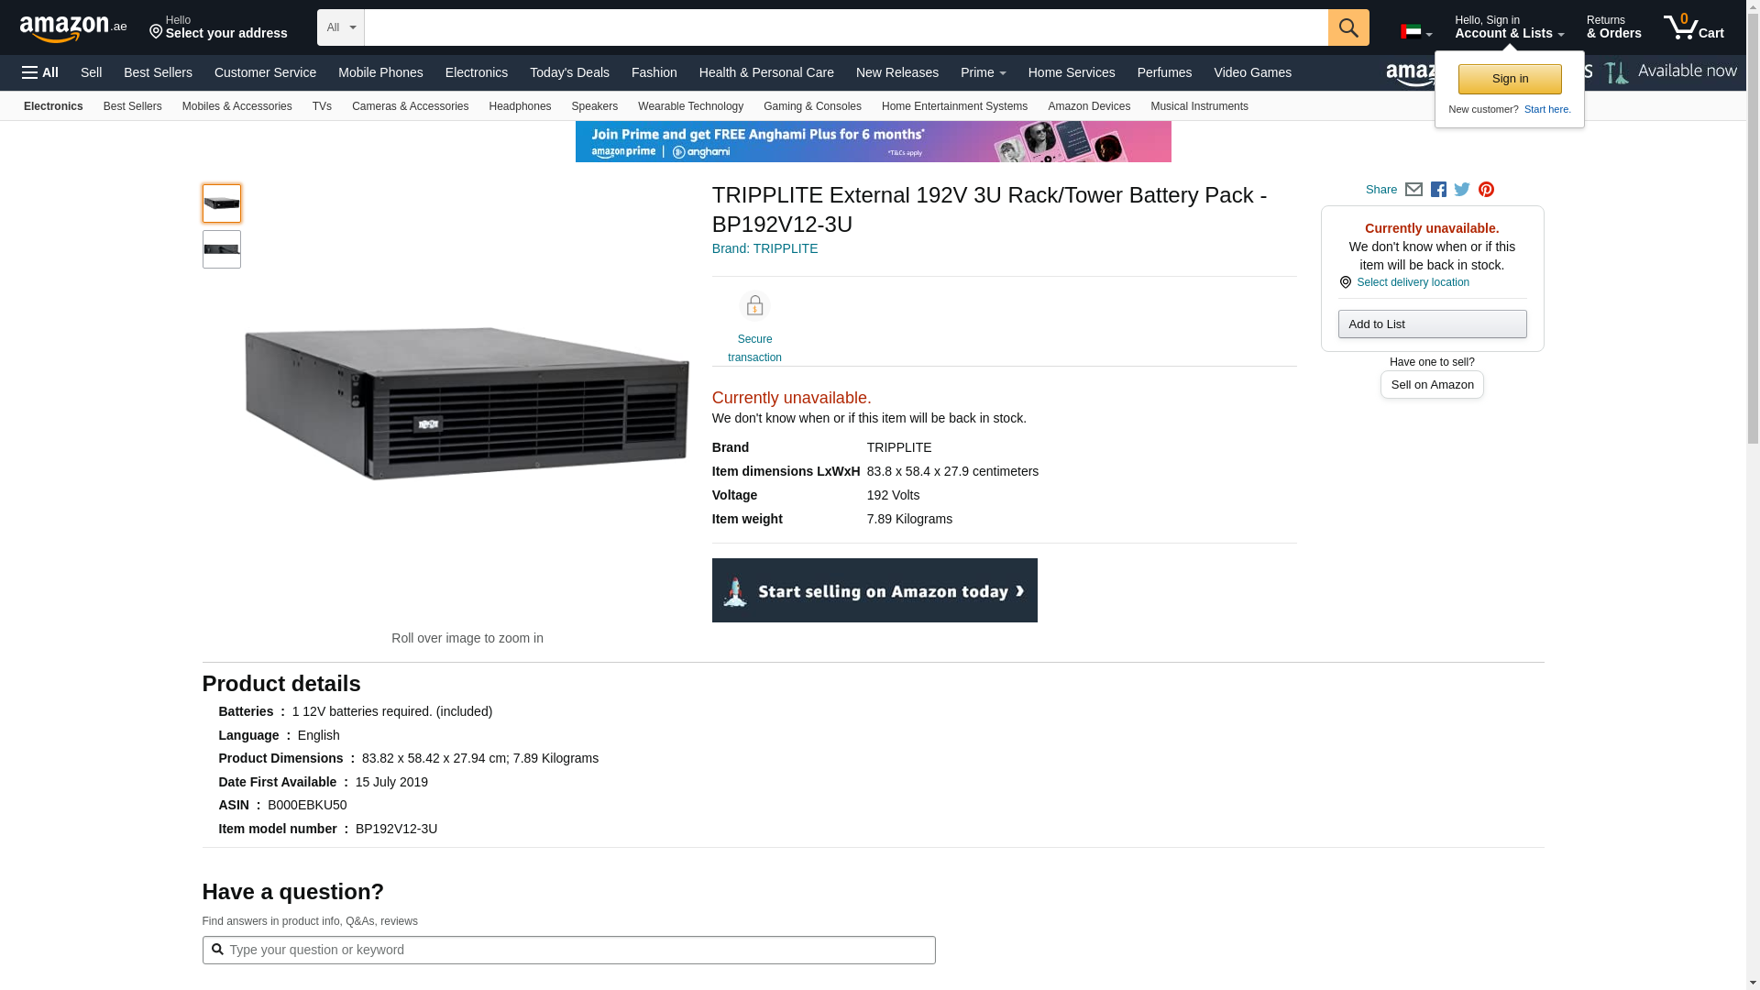Focus the question or keyword search field

568,950
